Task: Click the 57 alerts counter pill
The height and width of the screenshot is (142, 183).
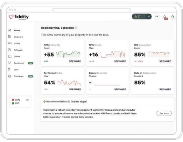Action: pos(142,17)
